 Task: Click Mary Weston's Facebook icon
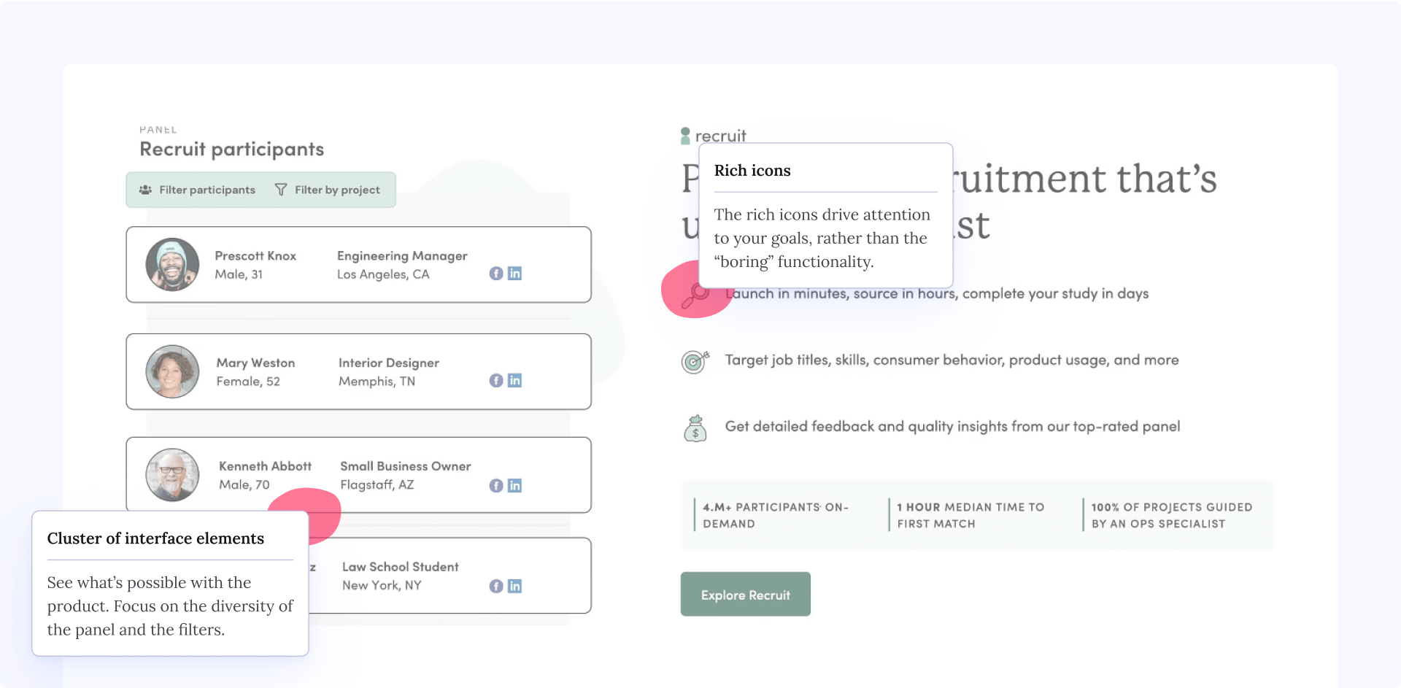pos(496,381)
